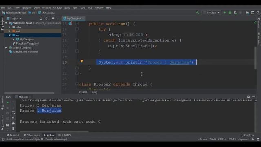This screenshot has height=147, width=261.
Task: Open the 0: Messages tool window
Action: [31, 135]
